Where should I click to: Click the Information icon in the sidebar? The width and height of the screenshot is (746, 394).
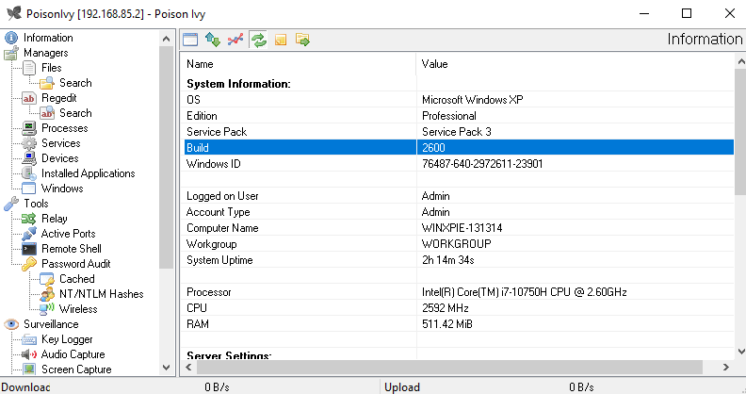(11, 38)
